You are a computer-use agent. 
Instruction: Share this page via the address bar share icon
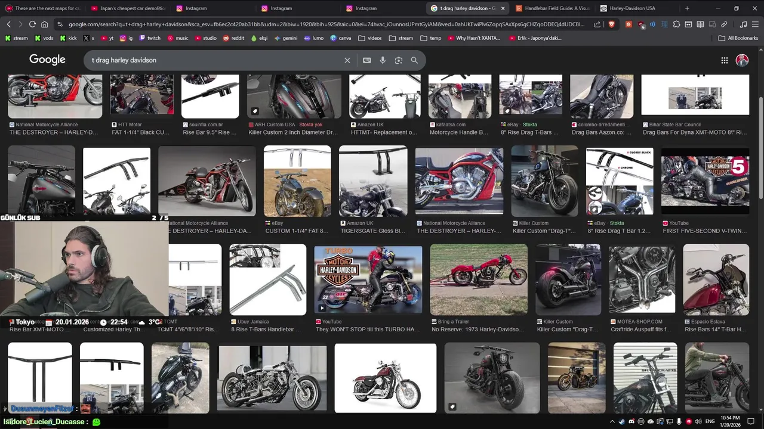(597, 24)
